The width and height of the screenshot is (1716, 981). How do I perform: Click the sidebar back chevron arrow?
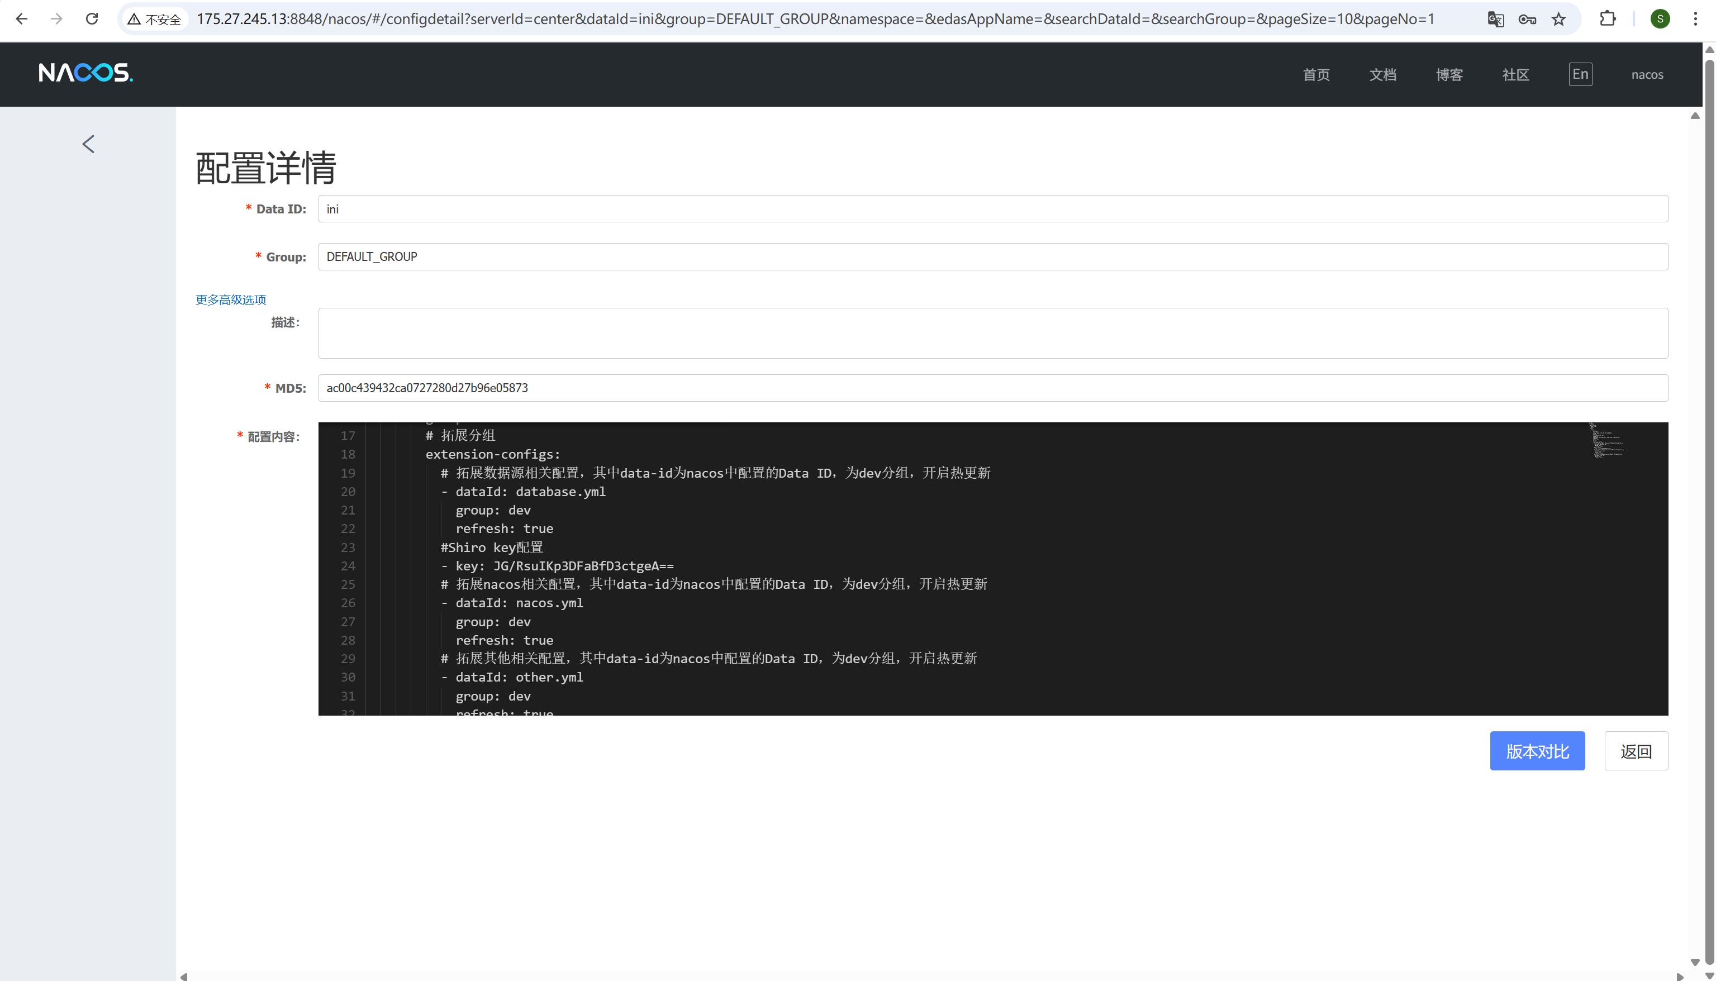(x=88, y=144)
